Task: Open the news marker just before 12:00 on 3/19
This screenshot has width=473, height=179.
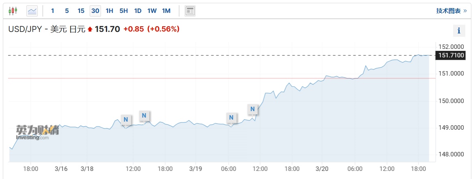Action: pos(253,109)
